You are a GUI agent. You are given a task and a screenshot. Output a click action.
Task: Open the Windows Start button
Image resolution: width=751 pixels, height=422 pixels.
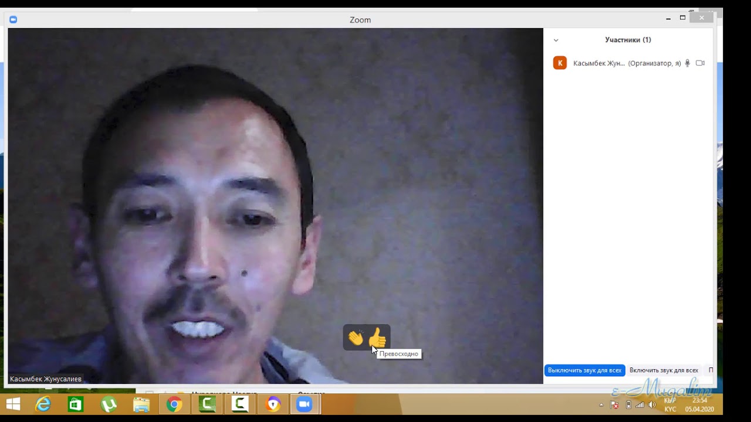click(13, 404)
